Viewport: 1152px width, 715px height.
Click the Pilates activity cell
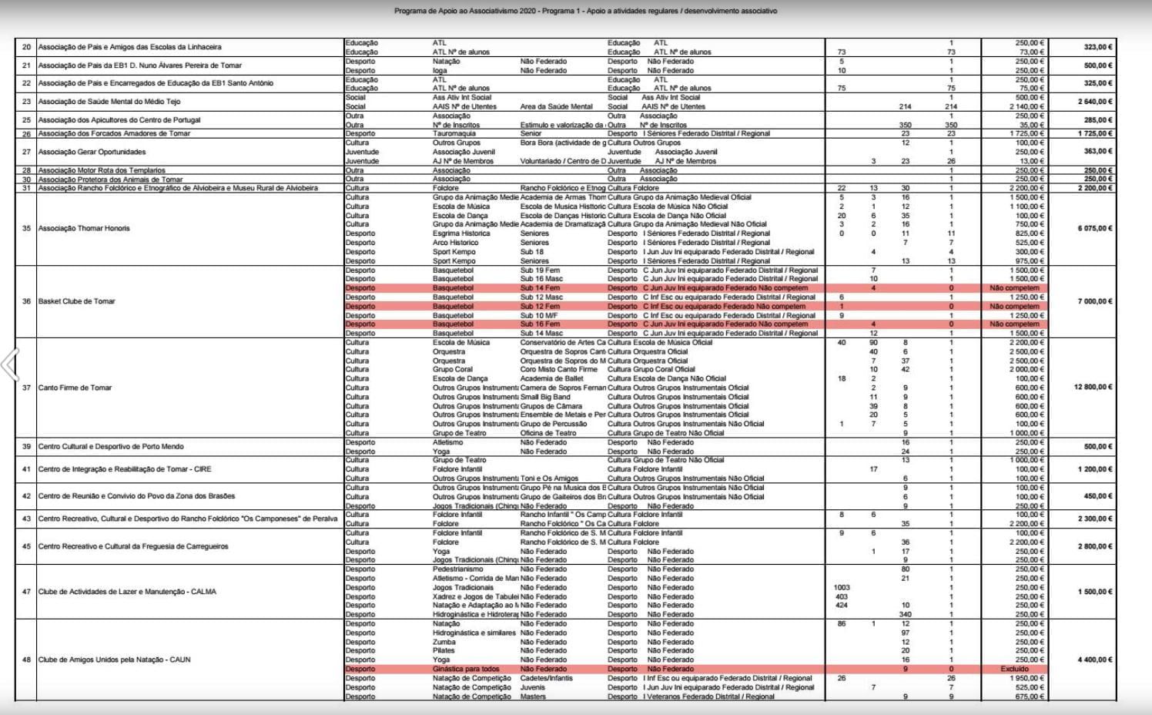(444, 650)
